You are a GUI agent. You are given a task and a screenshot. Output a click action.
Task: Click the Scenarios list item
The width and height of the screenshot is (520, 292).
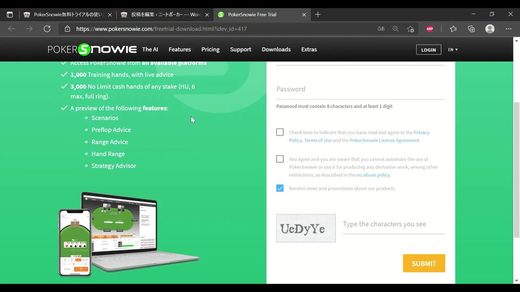point(105,118)
